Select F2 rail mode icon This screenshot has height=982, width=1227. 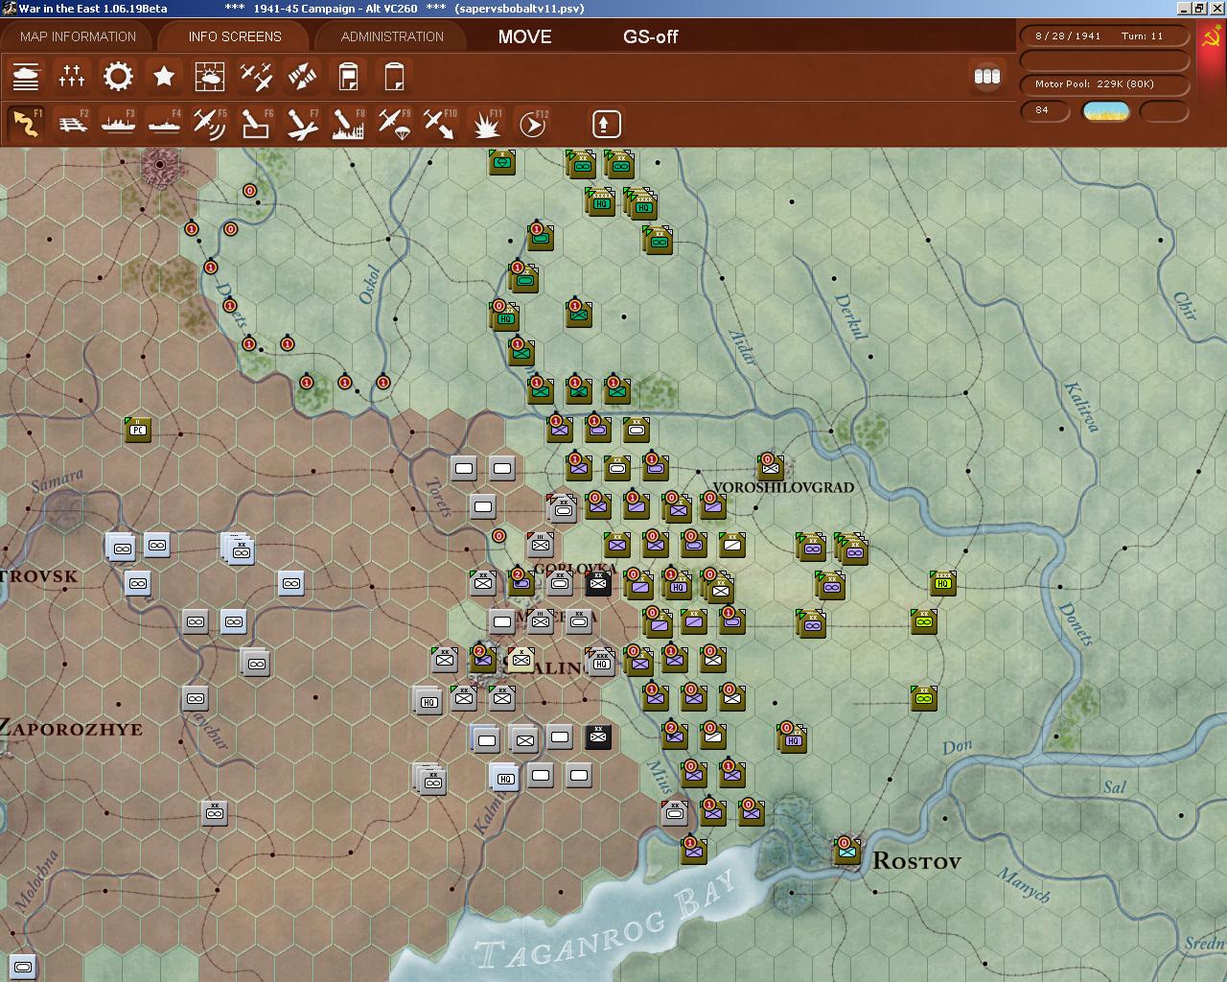(x=72, y=124)
